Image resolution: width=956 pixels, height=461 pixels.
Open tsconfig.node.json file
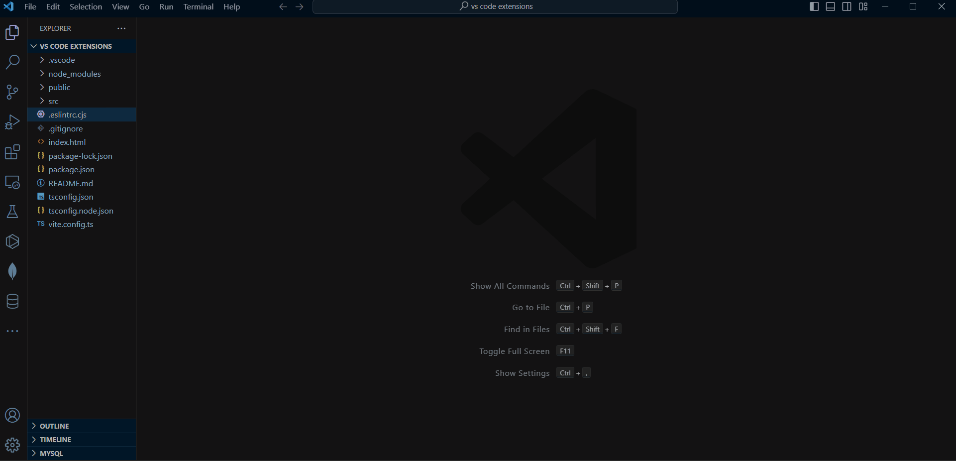click(x=82, y=211)
